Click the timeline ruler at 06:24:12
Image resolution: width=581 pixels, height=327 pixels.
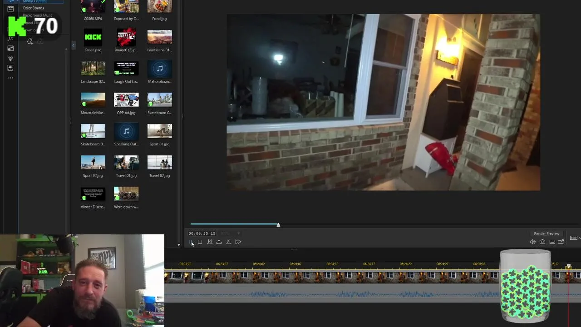(x=332, y=264)
